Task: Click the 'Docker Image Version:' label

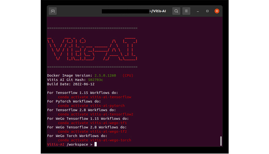Action: click(x=70, y=75)
